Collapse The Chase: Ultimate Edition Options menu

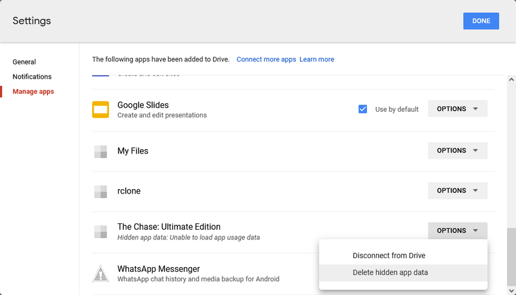(x=457, y=231)
